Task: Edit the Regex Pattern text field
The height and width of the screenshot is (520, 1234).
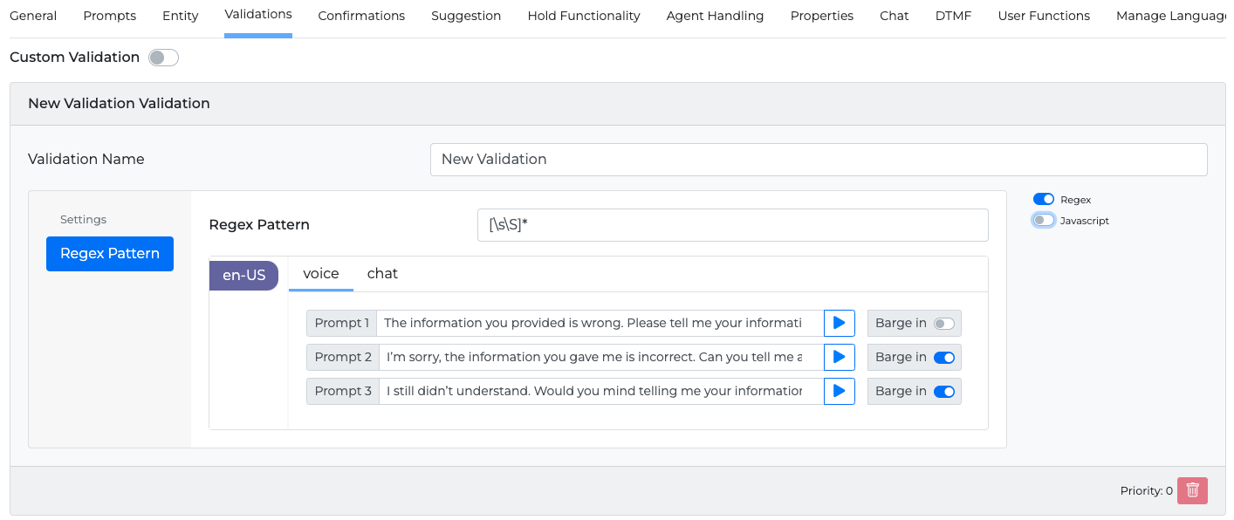Action: (x=732, y=225)
